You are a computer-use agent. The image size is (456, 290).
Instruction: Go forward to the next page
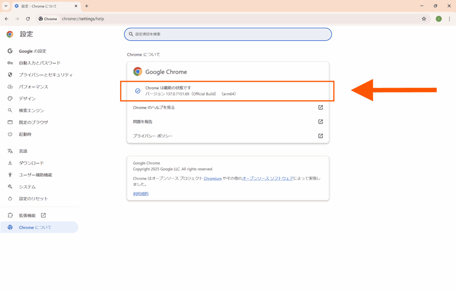17,19
